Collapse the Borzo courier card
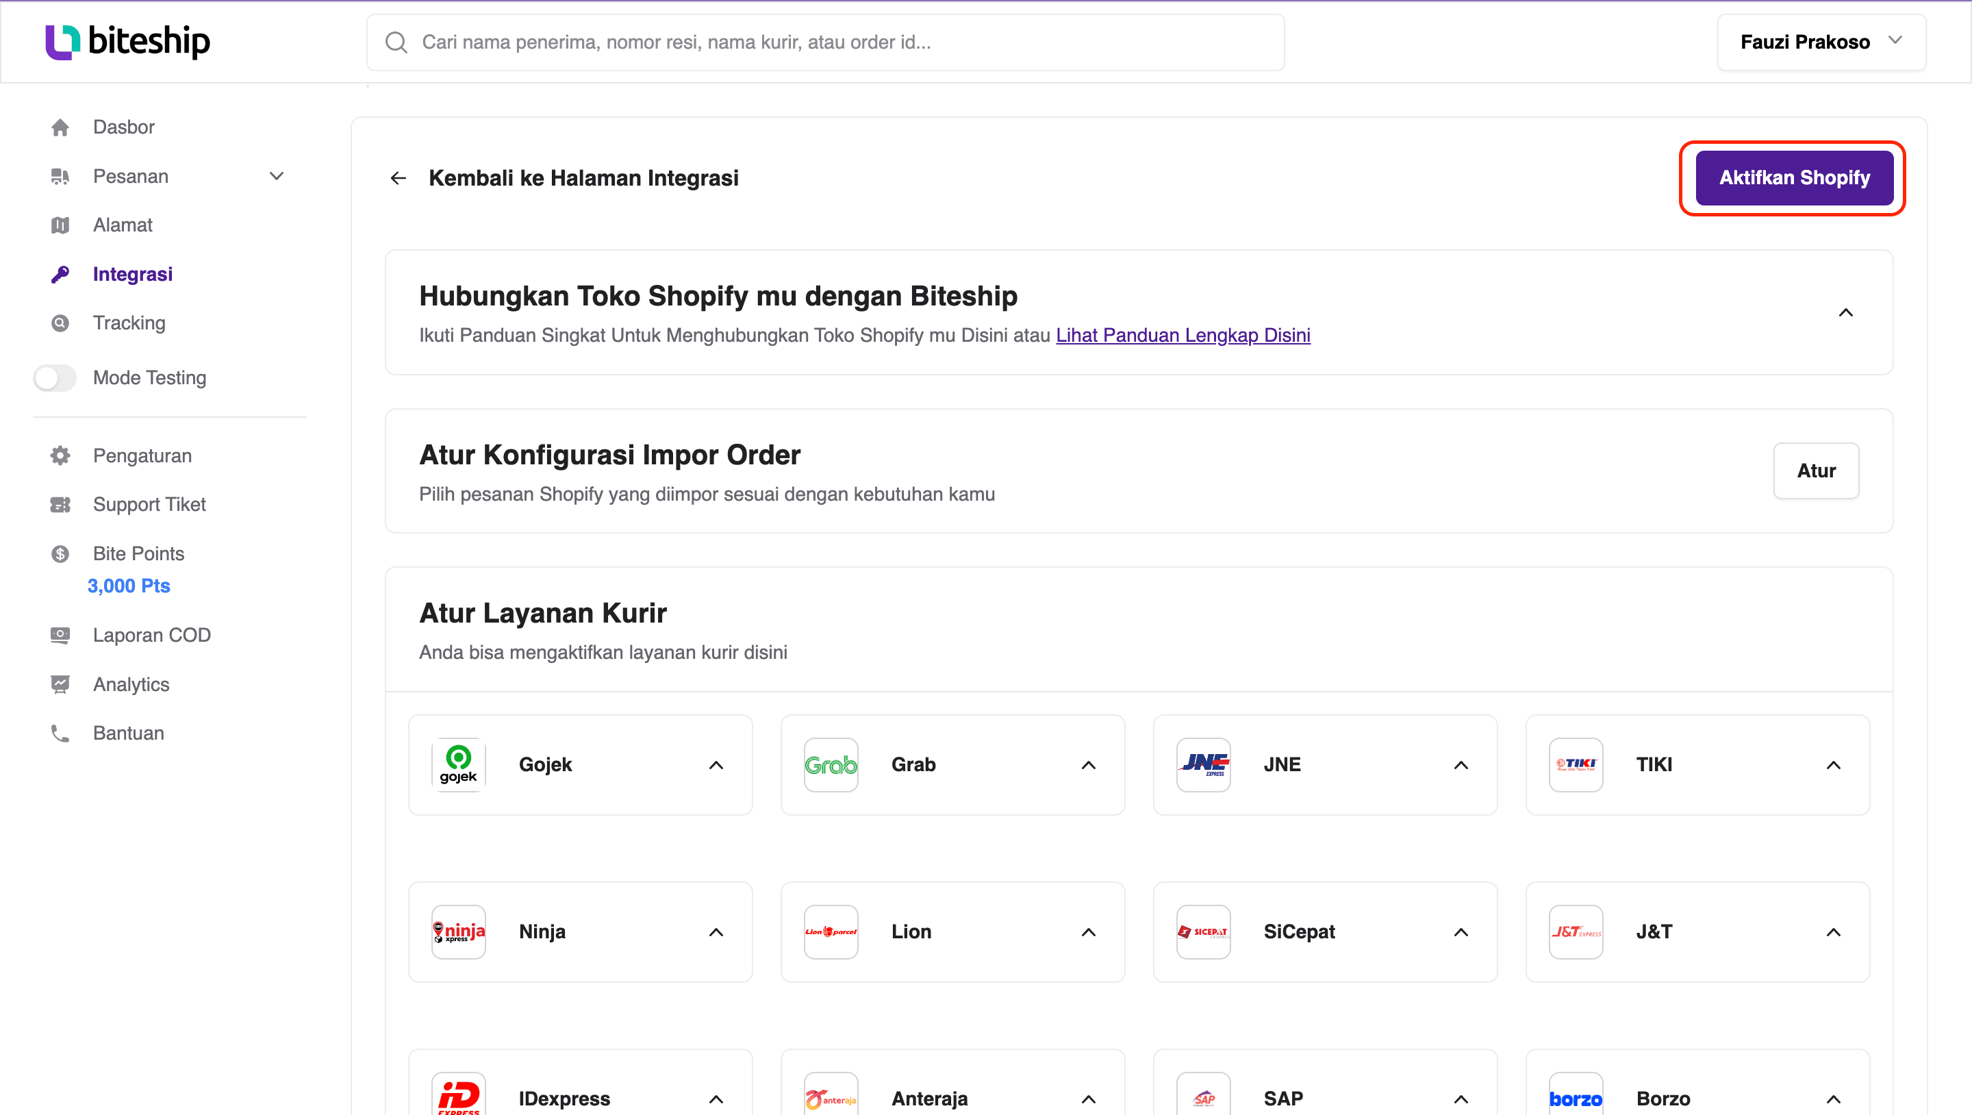 pyautogui.click(x=1834, y=1100)
